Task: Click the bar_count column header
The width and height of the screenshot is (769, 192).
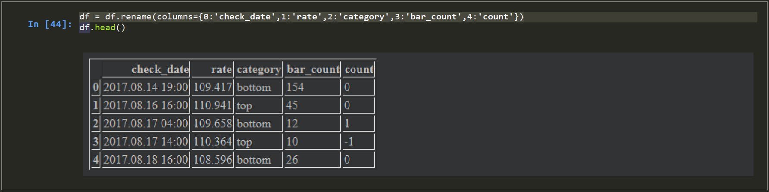Action: (x=313, y=70)
